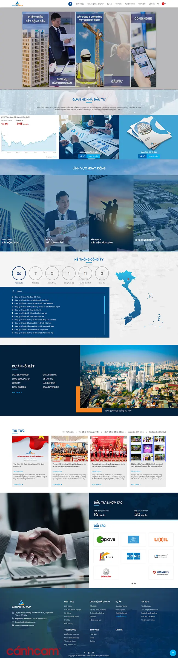Select the Tp. Hồ Chí Minh circle showing 11
Screen dimensions: 178x658
(x=85, y=273)
